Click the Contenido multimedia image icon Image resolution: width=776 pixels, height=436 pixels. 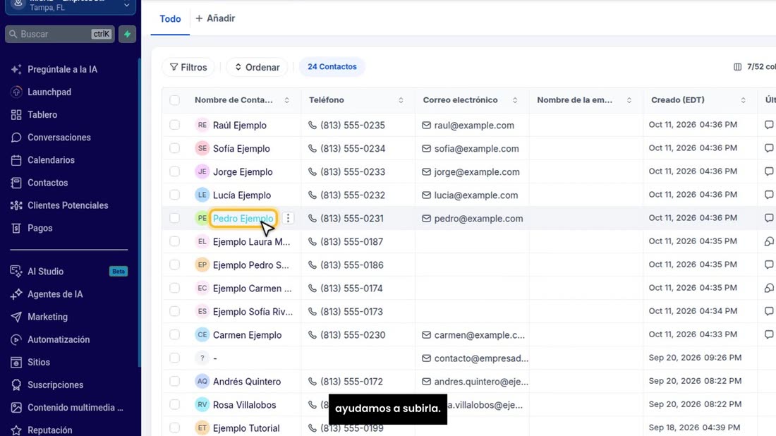click(16, 408)
